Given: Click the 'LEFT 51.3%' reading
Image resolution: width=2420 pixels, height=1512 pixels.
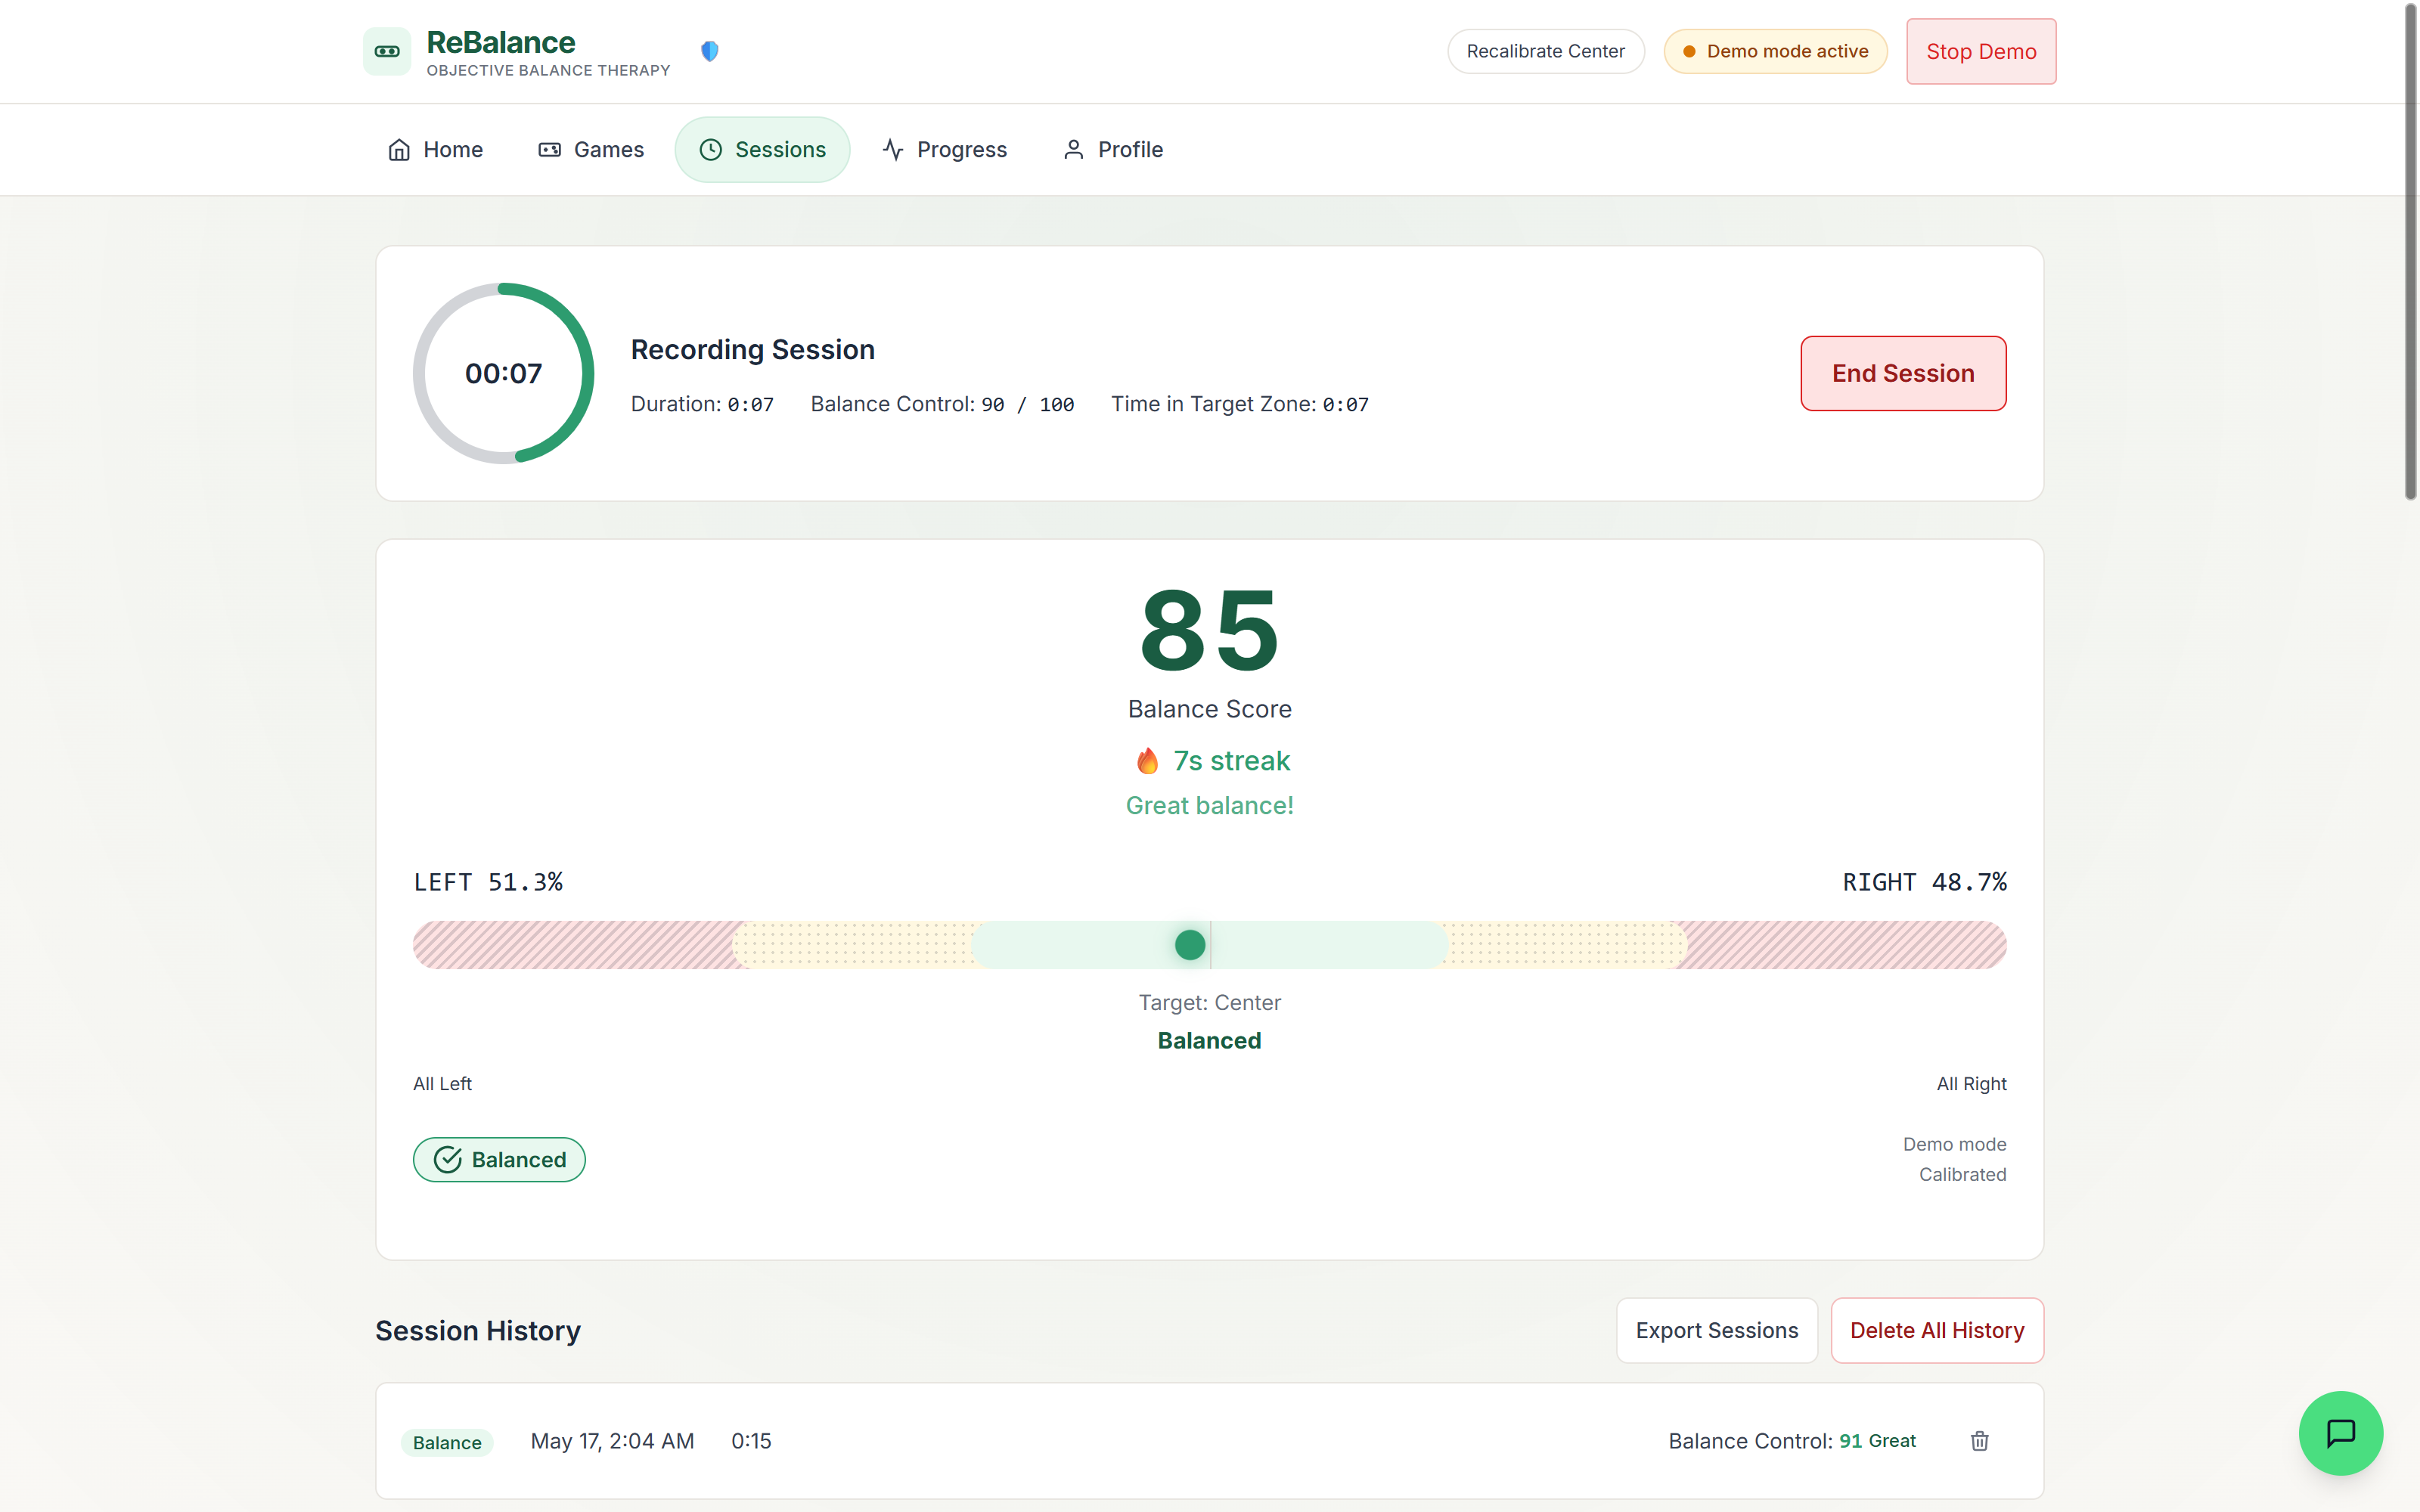Looking at the screenshot, I should (488, 882).
